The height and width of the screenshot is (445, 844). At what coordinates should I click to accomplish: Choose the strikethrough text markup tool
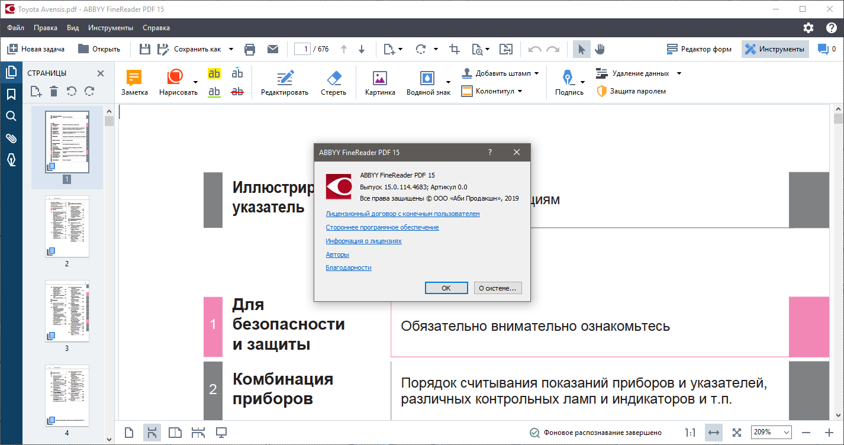(237, 92)
